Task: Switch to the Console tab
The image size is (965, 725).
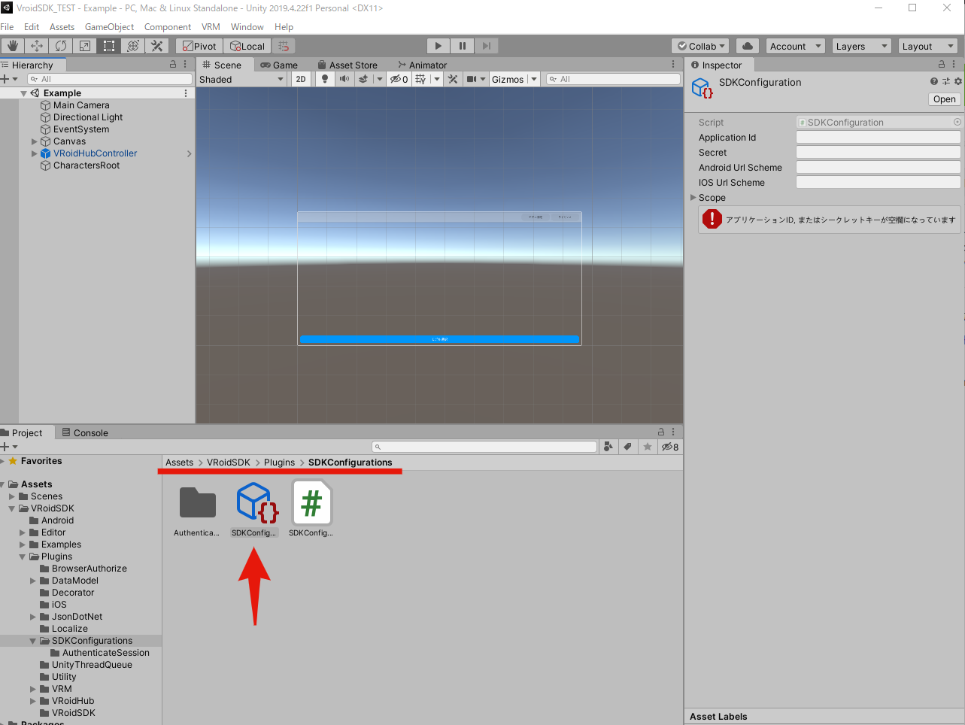Action: (x=85, y=432)
